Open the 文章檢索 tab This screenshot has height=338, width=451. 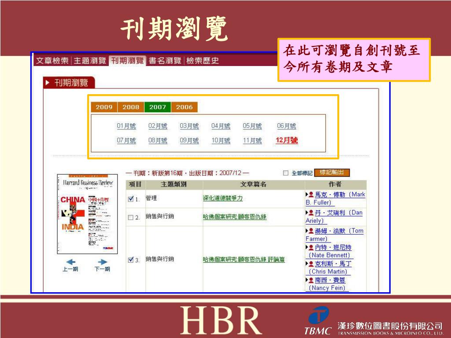point(52,61)
